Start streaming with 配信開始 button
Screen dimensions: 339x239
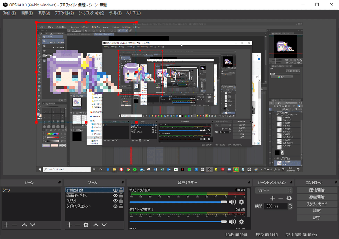click(x=317, y=190)
